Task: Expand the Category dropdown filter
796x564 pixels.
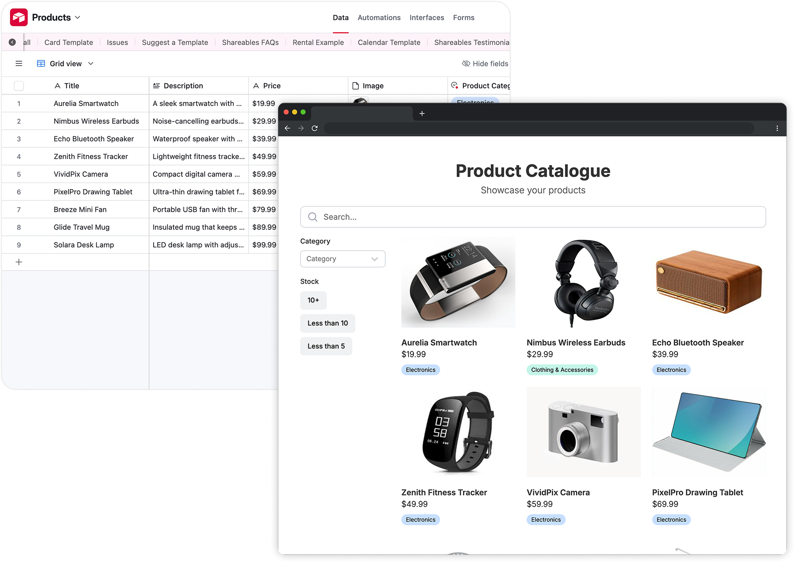Action: pyautogui.click(x=342, y=259)
